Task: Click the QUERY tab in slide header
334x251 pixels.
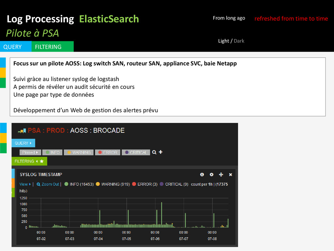Action: click(x=16, y=46)
